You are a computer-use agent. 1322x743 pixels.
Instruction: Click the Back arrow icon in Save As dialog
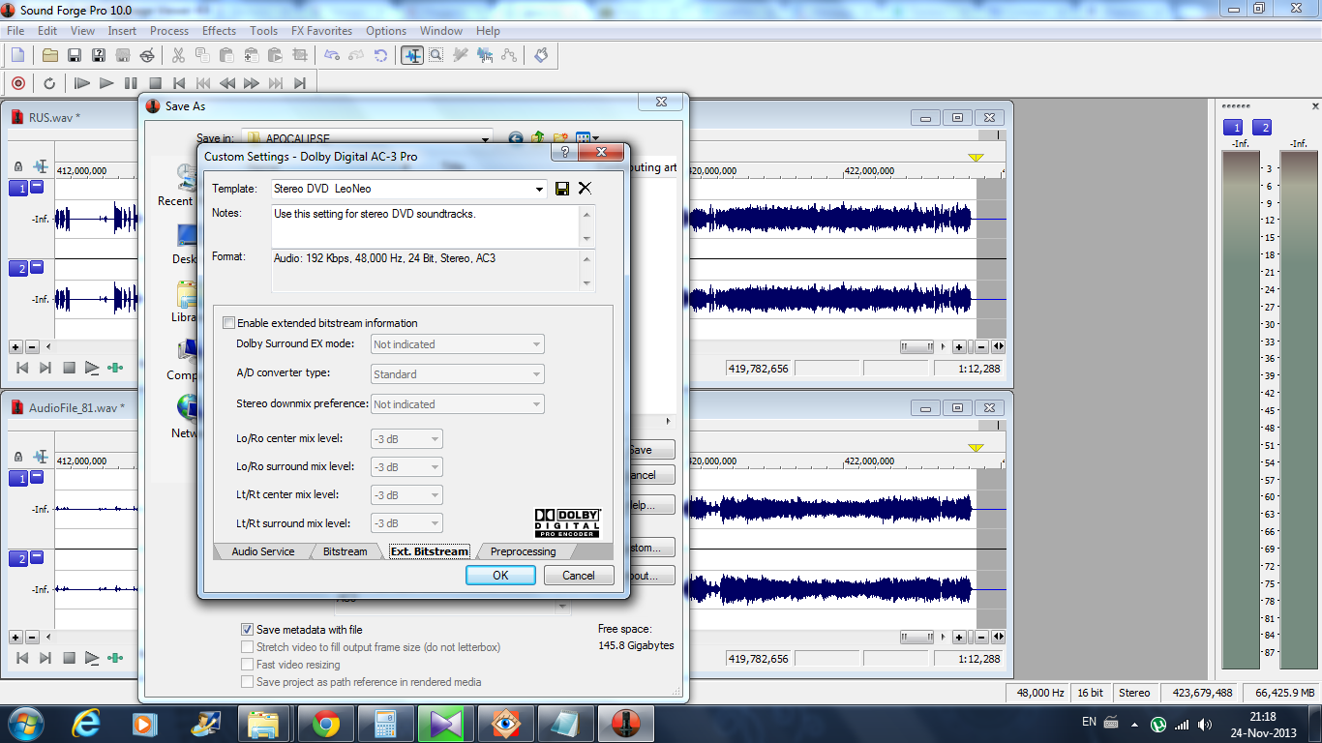[x=516, y=138]
